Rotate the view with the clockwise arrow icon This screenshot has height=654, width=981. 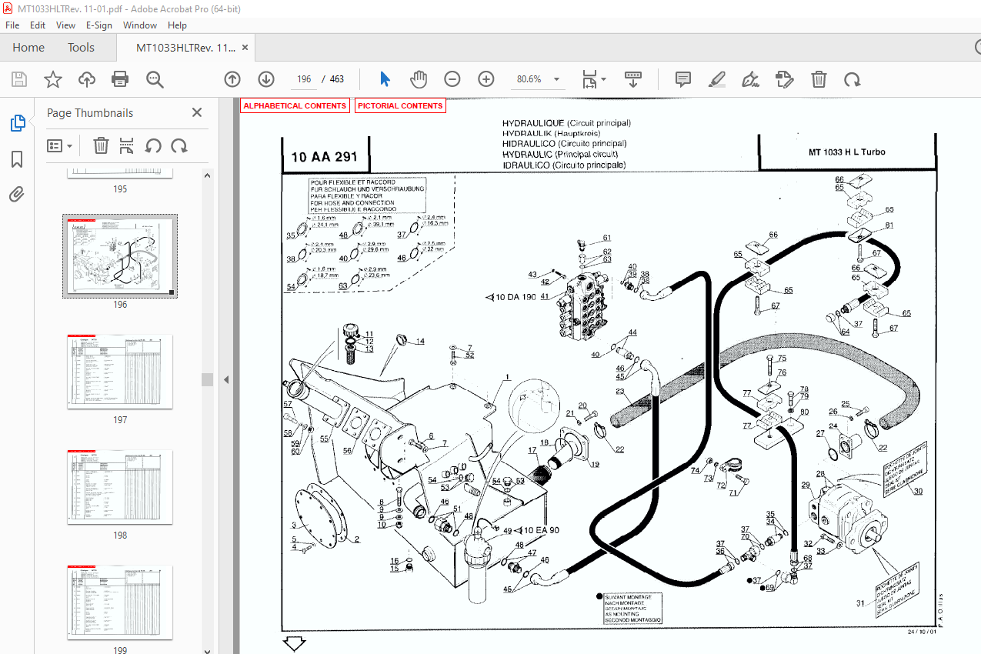tap(852, 79)
